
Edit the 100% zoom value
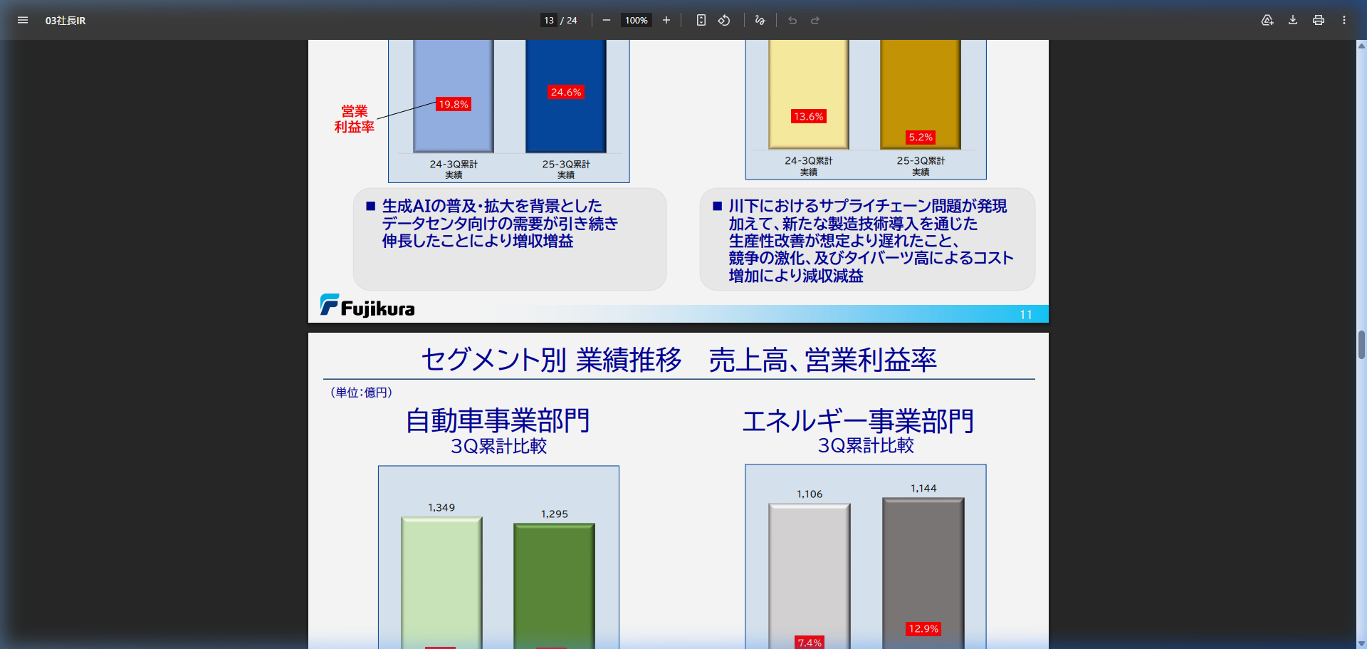coord(636,20)
